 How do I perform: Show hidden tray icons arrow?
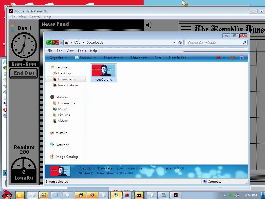(224, 195)
